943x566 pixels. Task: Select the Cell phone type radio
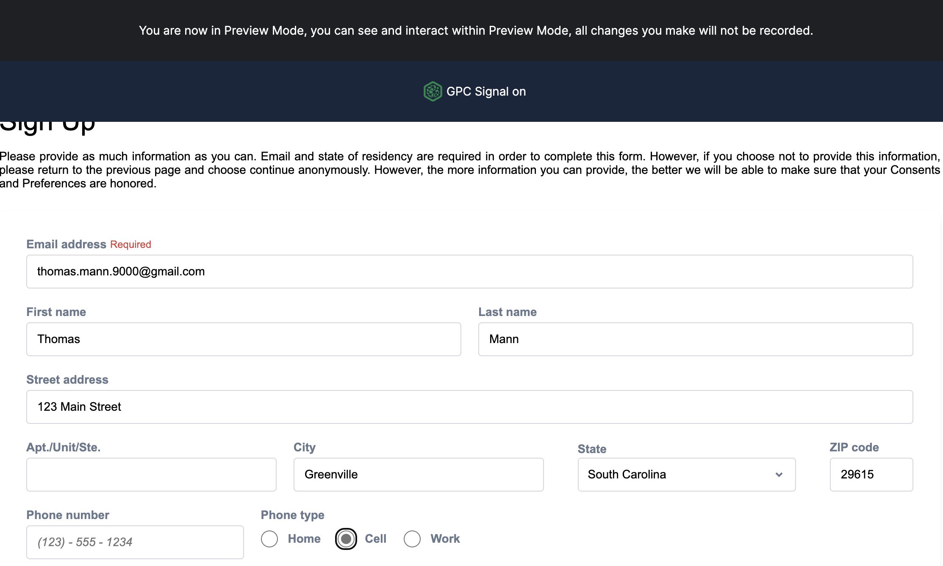pos(346,539)
